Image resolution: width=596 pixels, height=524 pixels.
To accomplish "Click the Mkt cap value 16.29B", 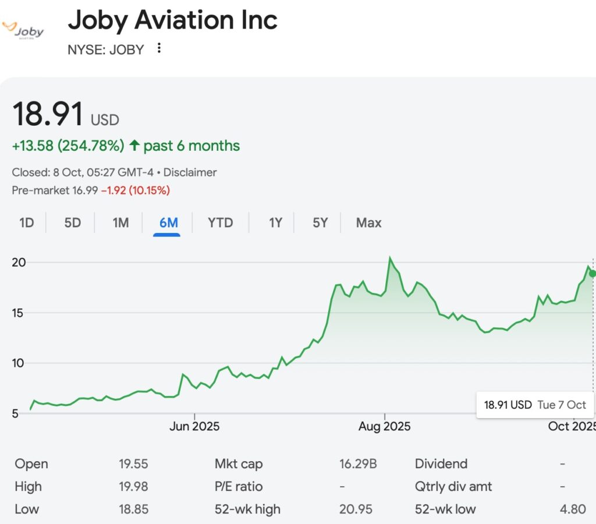I will coord(358,464).
